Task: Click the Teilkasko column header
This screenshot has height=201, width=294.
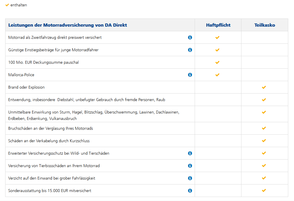Action: coord(265,25)
